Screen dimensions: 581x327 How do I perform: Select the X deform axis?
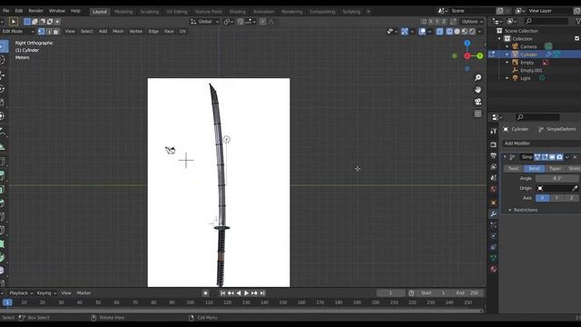(x=542, y=198)
